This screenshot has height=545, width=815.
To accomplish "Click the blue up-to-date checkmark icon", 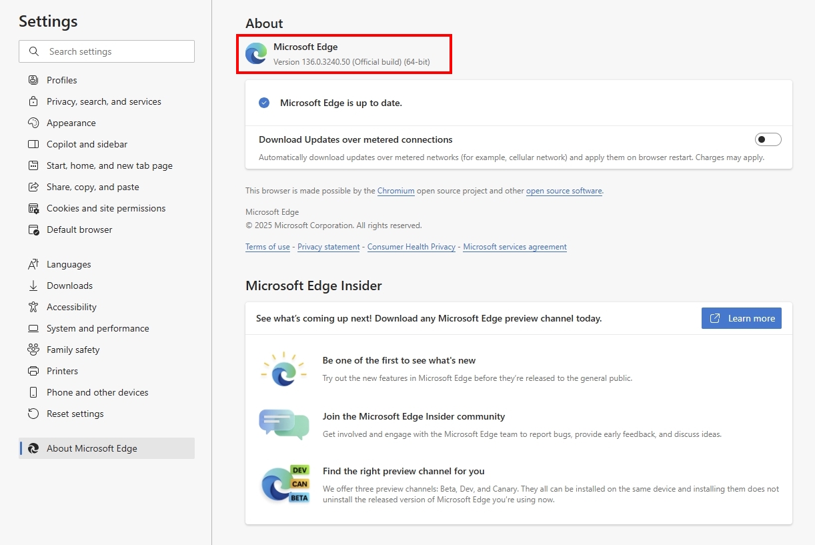I will click(x=264, y=103).
